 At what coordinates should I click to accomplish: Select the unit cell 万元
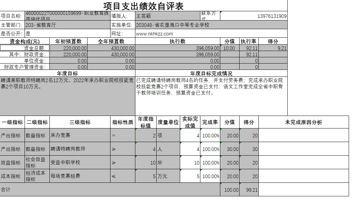coord(168,176)
